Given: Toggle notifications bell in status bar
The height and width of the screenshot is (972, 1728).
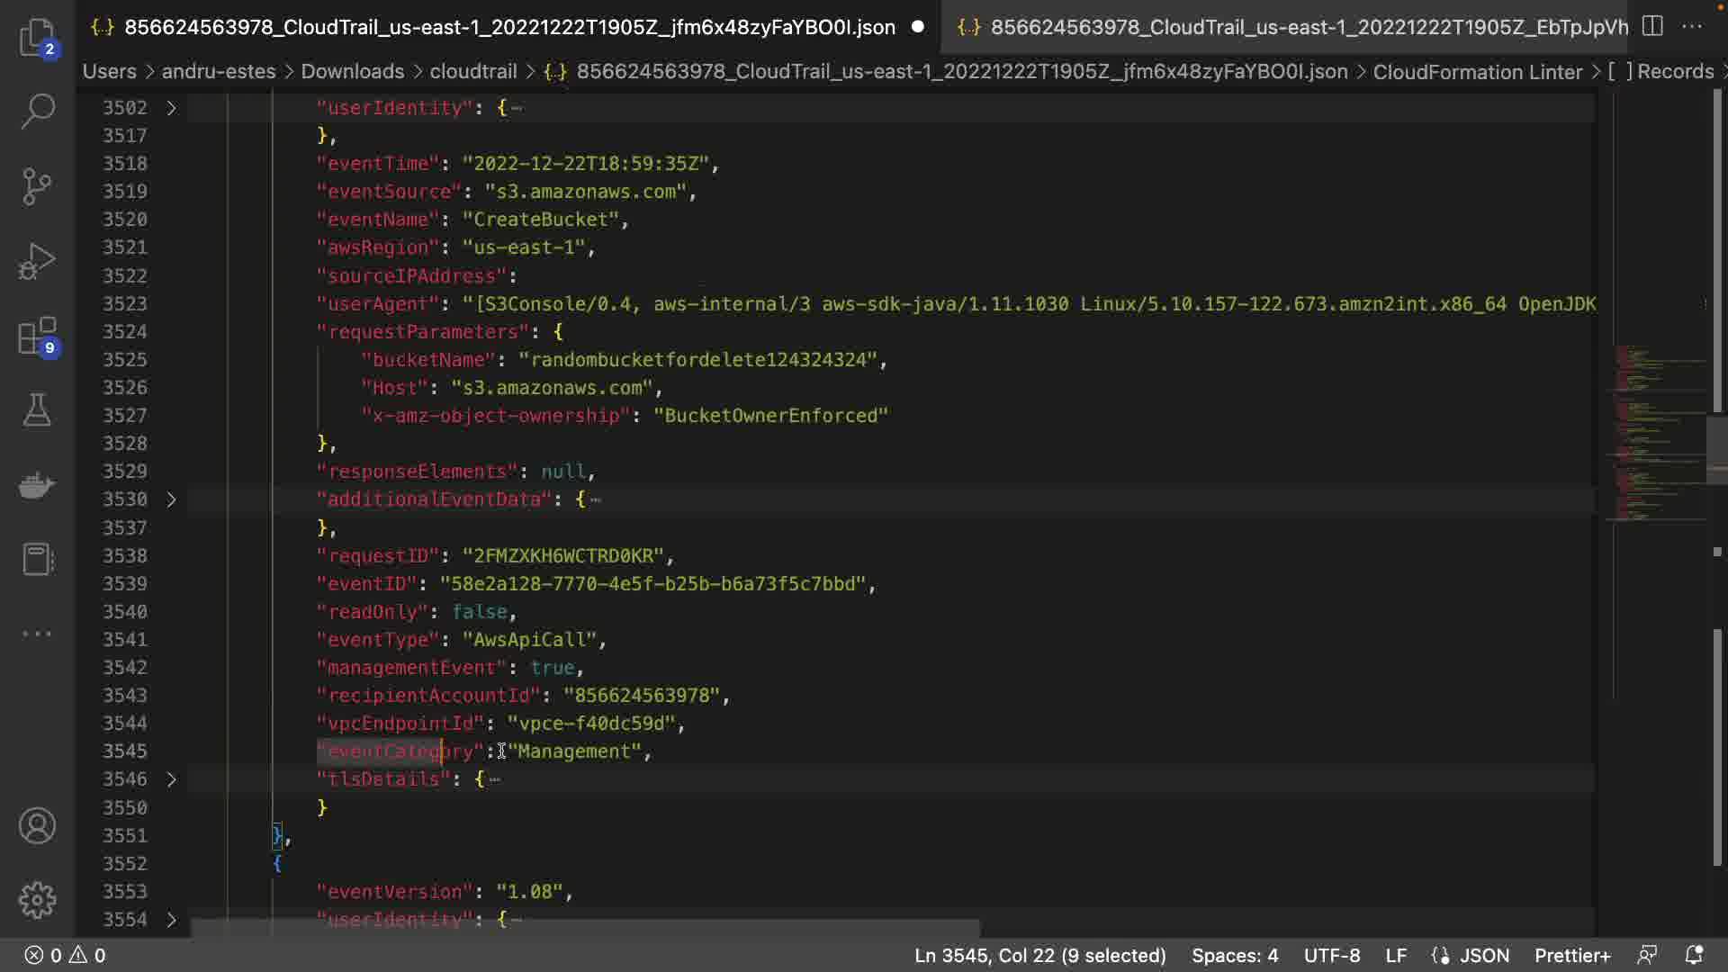Looking at the screenshot, I should click(1694, 955).
